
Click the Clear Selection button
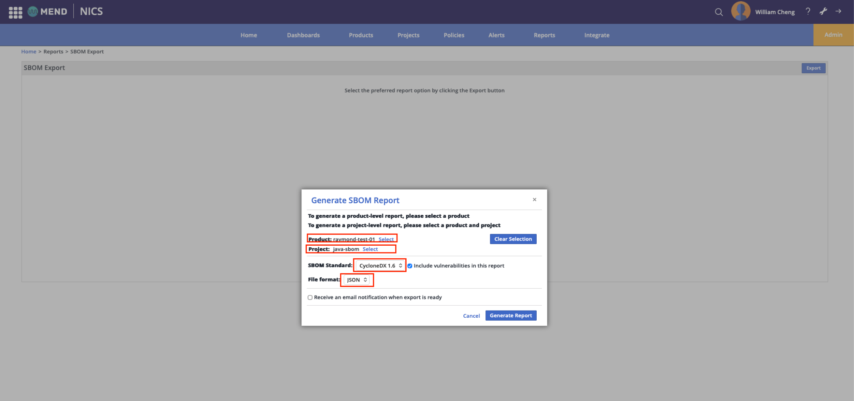pos(513,239)
